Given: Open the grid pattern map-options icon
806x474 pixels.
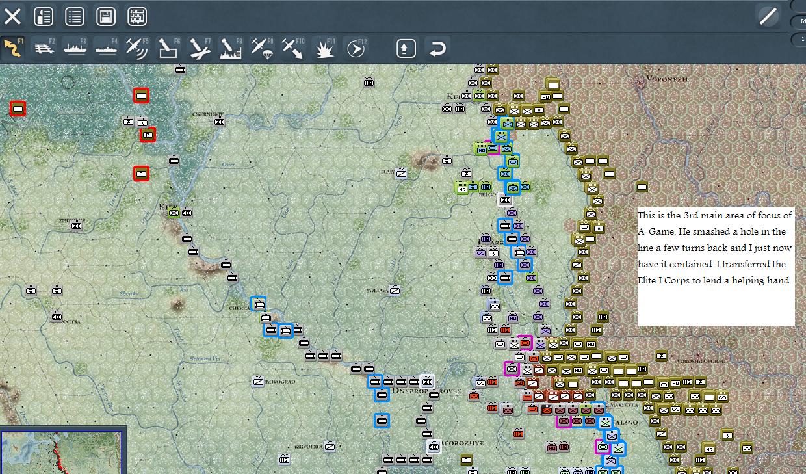Looking at the screenshot, I should pos(137,16).
